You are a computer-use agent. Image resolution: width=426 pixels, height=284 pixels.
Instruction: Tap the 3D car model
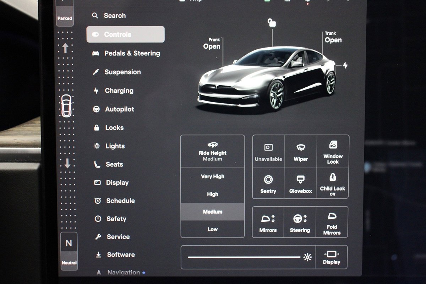(267, 78)
